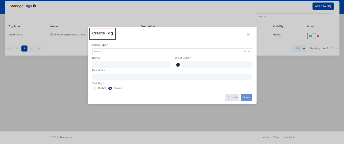Click 'Private tag for document' name cell
344x144 pixels.
point(70,35)
